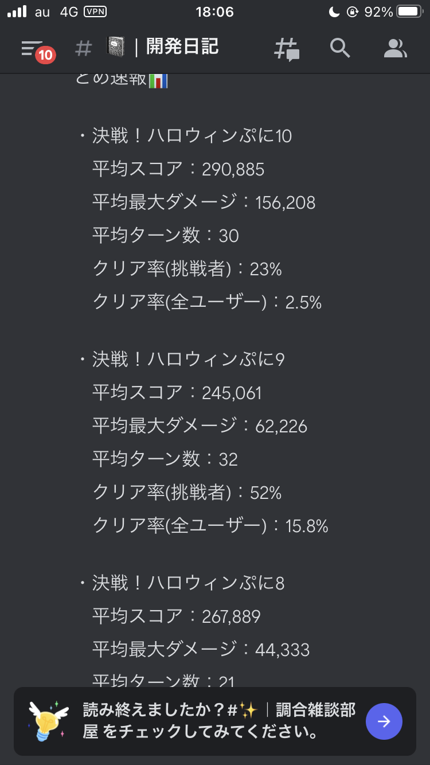Tap the 18:06 clock in status bar
Screen dimensions: 430x765
pyautogui.click(x=215, y=11)
